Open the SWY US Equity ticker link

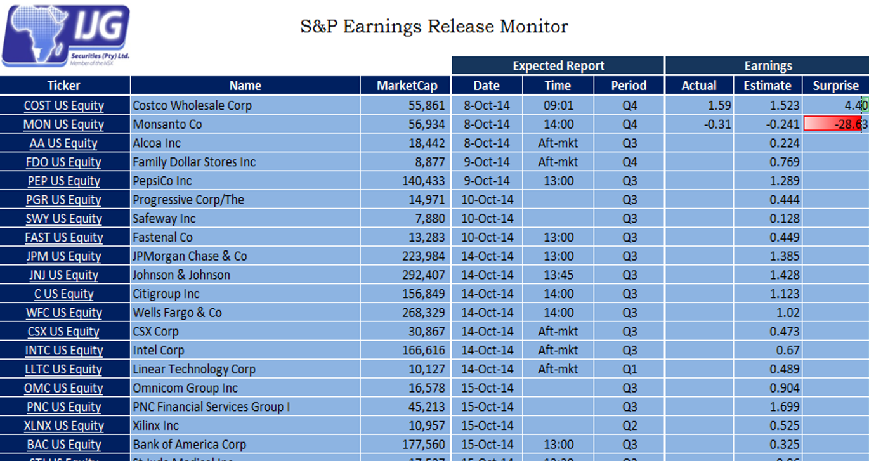[x=64, y=219]
